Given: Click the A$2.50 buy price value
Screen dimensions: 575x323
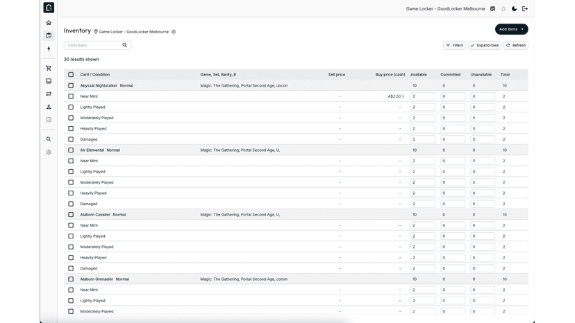Looking at the screenshot, I should (x=394, y=96).
